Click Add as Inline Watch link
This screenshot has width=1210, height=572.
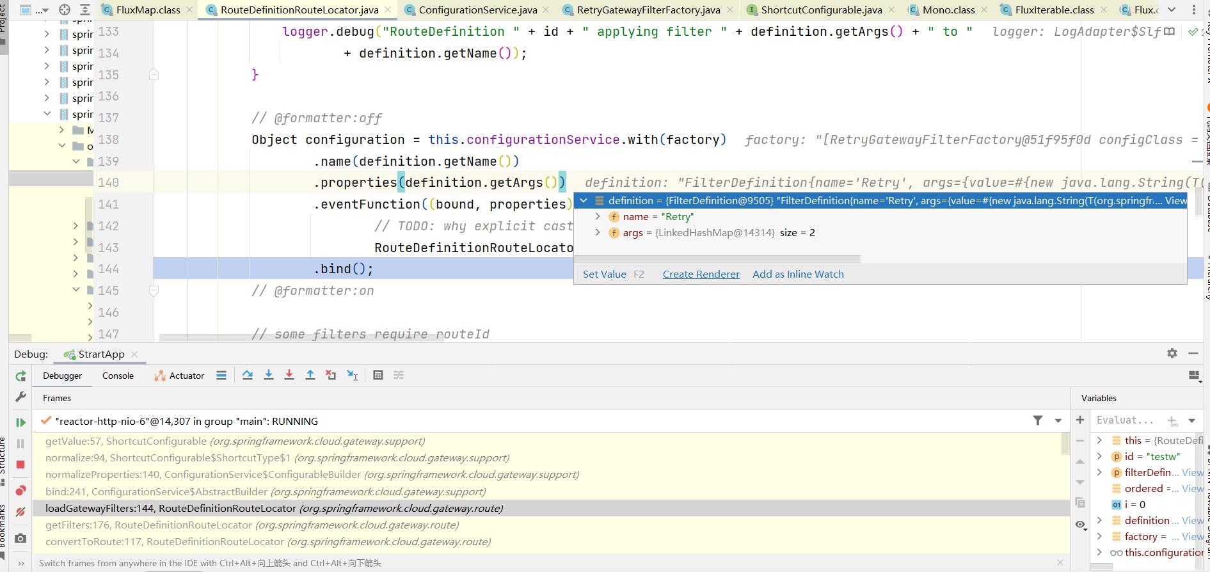(798, 274)
